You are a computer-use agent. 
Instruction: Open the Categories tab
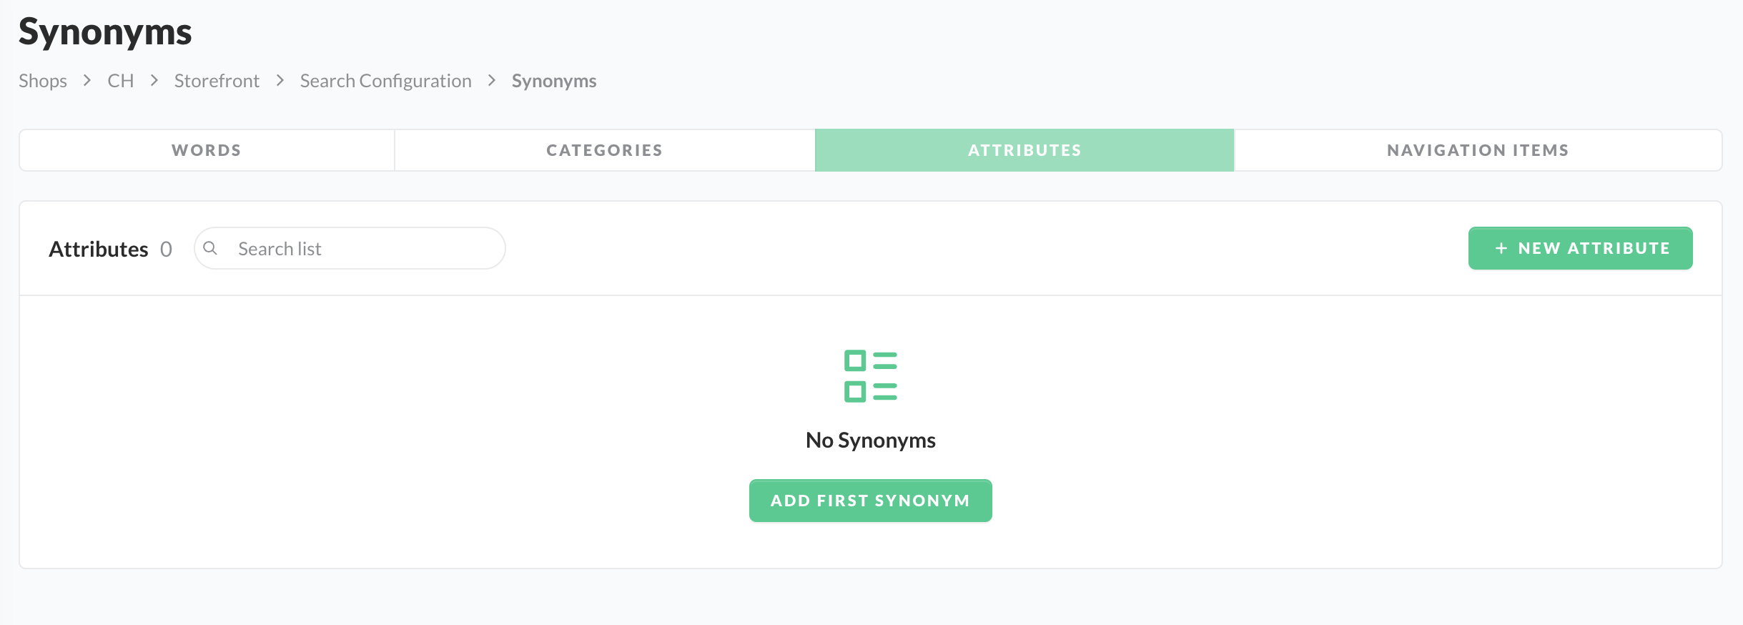604,150
